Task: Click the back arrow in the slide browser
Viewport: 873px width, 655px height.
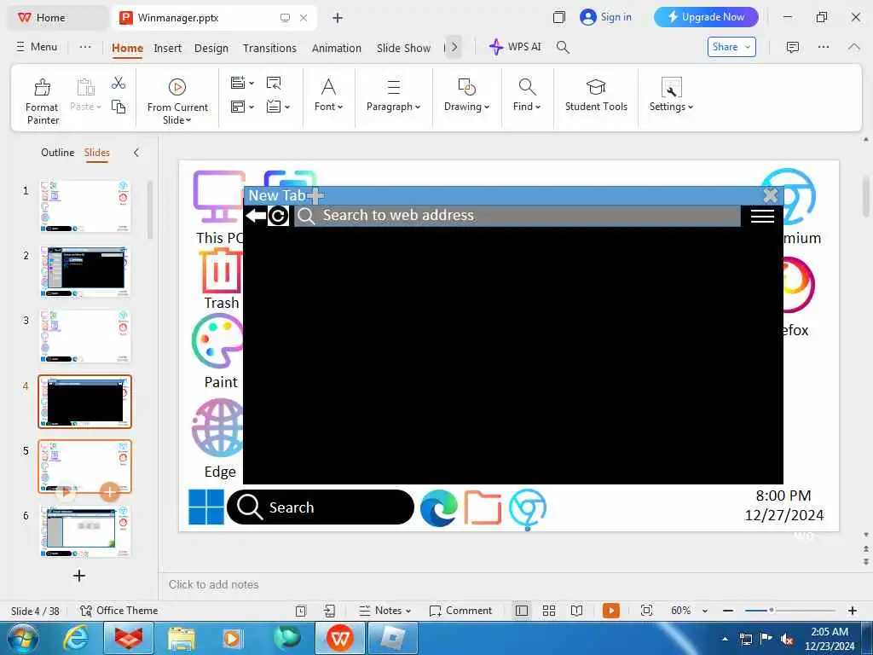Action: pos(256,215)
